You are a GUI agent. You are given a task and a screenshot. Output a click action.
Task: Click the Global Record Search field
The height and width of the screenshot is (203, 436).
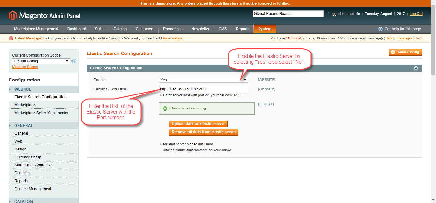click(x=288, y=14)
